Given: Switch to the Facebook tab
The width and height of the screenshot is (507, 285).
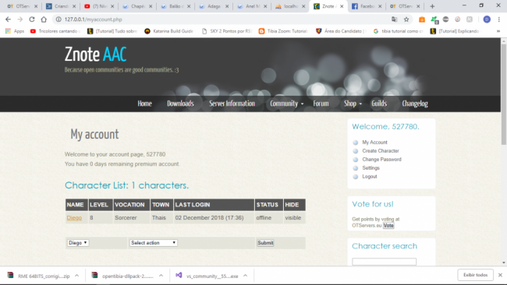Looking at the screenshot, I should [367, 6].
